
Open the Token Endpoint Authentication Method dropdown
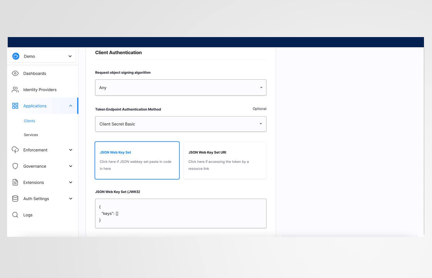coord(181,124)
